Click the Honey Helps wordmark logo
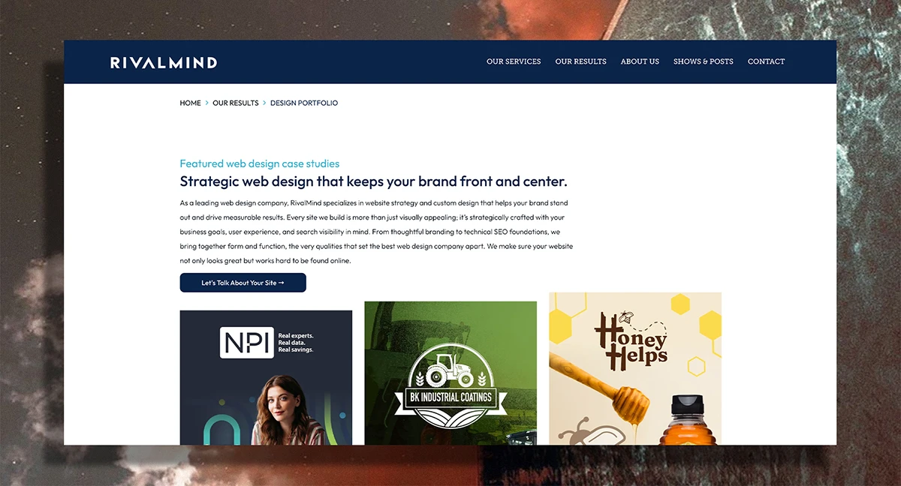This screenshot has width=901, height=486. (x=631, y=341)
